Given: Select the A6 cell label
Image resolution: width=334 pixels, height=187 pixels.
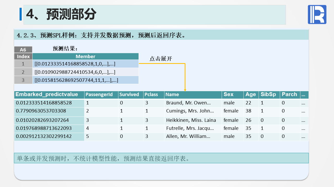Looking at the screenshot, I should (23, 50).
